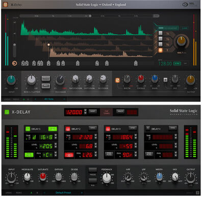Screen dimensions: 202x197
Task: Click the blue Bass knob
Action: [x=155, y=79]
